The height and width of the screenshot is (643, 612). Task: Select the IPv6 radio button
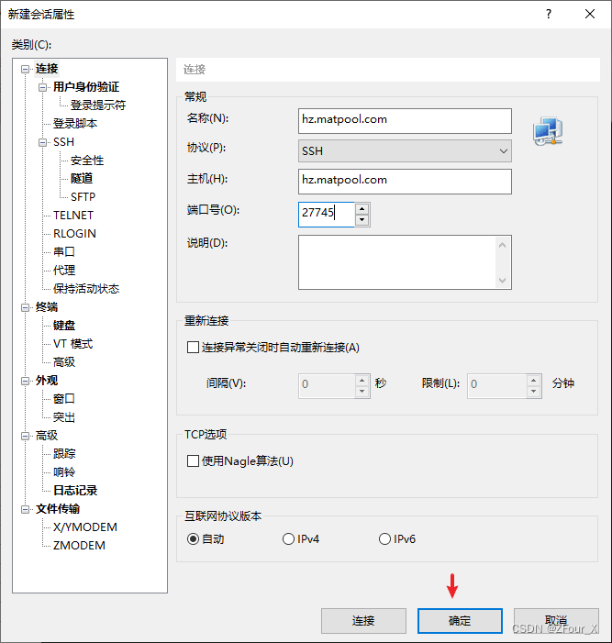[x=384, y=538]
